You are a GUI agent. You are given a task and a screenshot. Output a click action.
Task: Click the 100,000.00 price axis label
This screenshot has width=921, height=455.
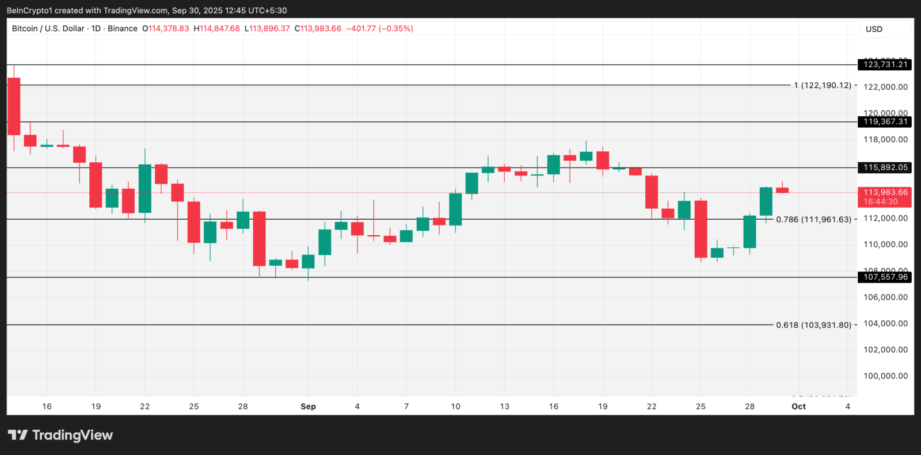pyautogui.click(x=885, y=376)
